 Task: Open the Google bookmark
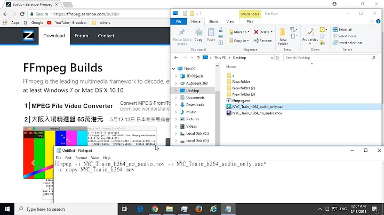(34, 22)
